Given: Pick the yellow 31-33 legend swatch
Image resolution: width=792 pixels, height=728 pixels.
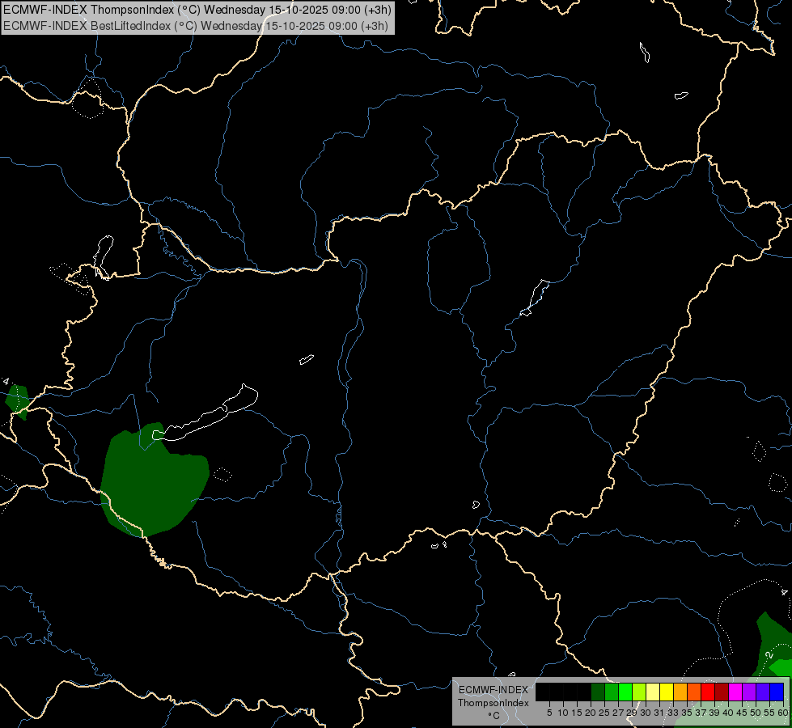Looking at the screenshot, I should pyautogui.click(x=667, y=692).
